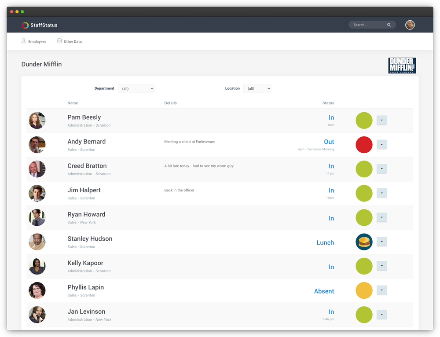Toggle Creed Bratton's availability circle
Viewport: 440px width, 337px height.
(364, 169)
